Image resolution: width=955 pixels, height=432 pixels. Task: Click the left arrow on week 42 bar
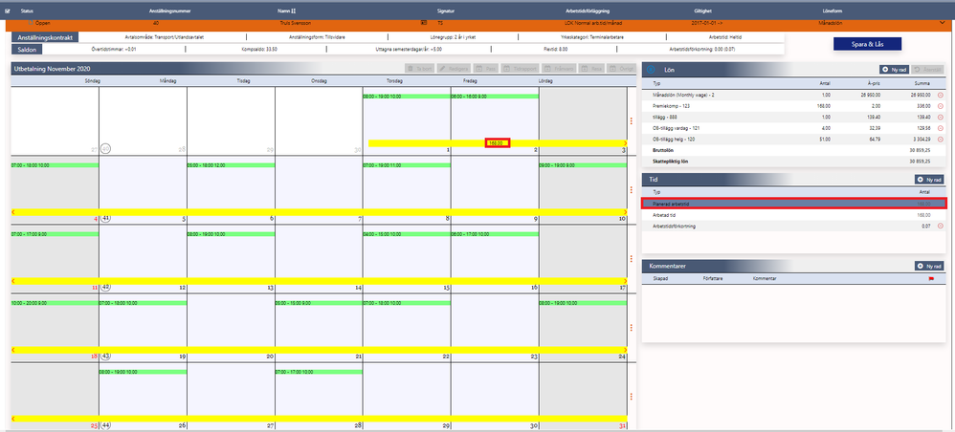pos(13,281)
